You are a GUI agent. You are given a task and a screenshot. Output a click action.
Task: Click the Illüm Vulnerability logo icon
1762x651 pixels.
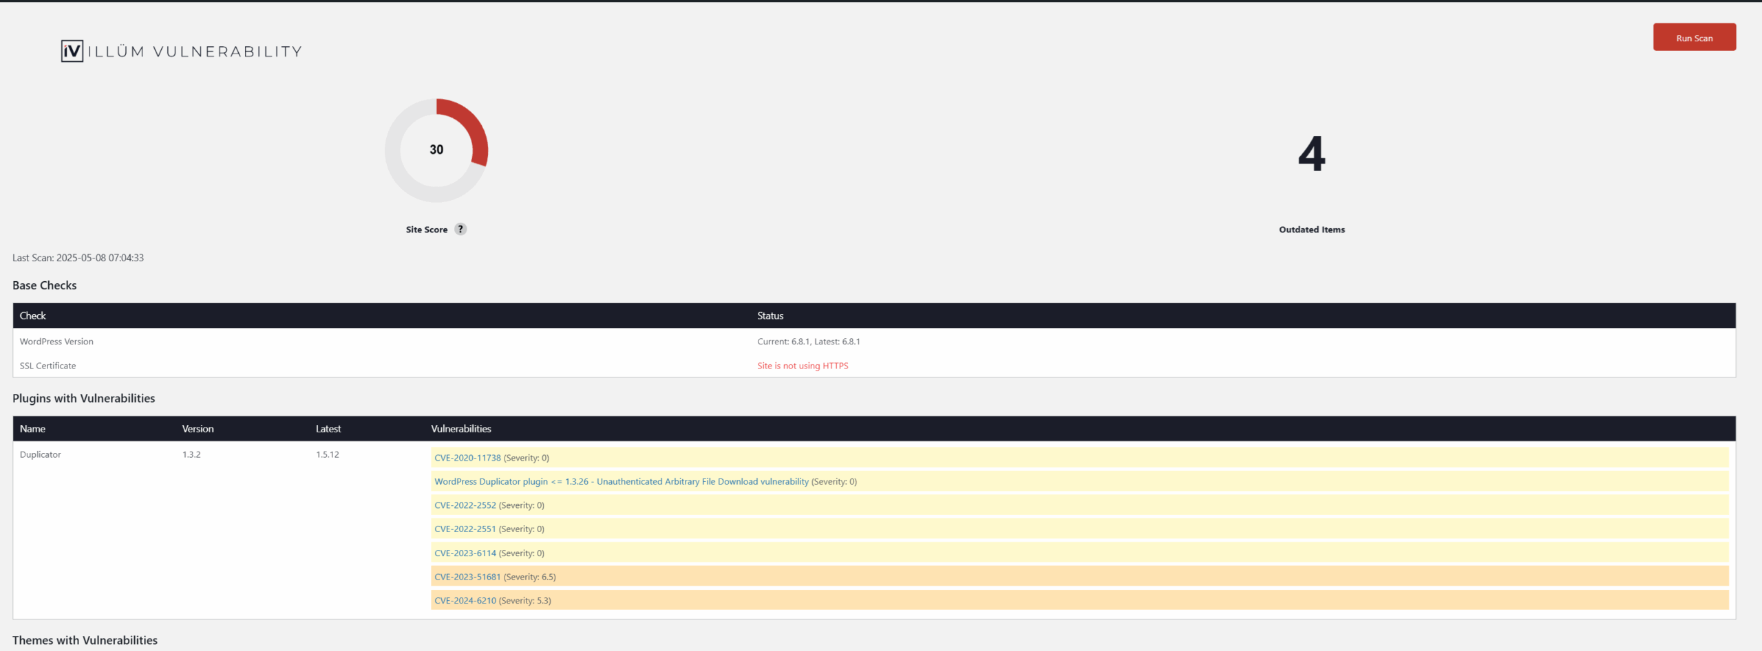tap(72, 51)
